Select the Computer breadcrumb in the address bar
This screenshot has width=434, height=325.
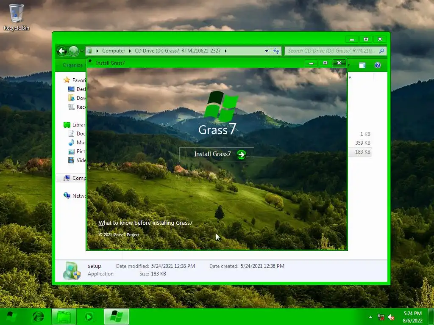pos(114,51)
